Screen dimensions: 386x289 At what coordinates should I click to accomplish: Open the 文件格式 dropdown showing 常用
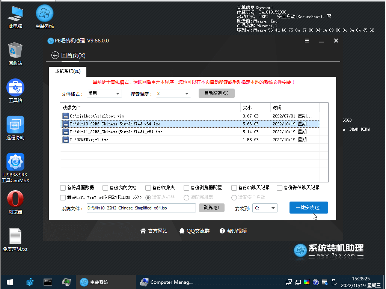(x=104, y=93)
